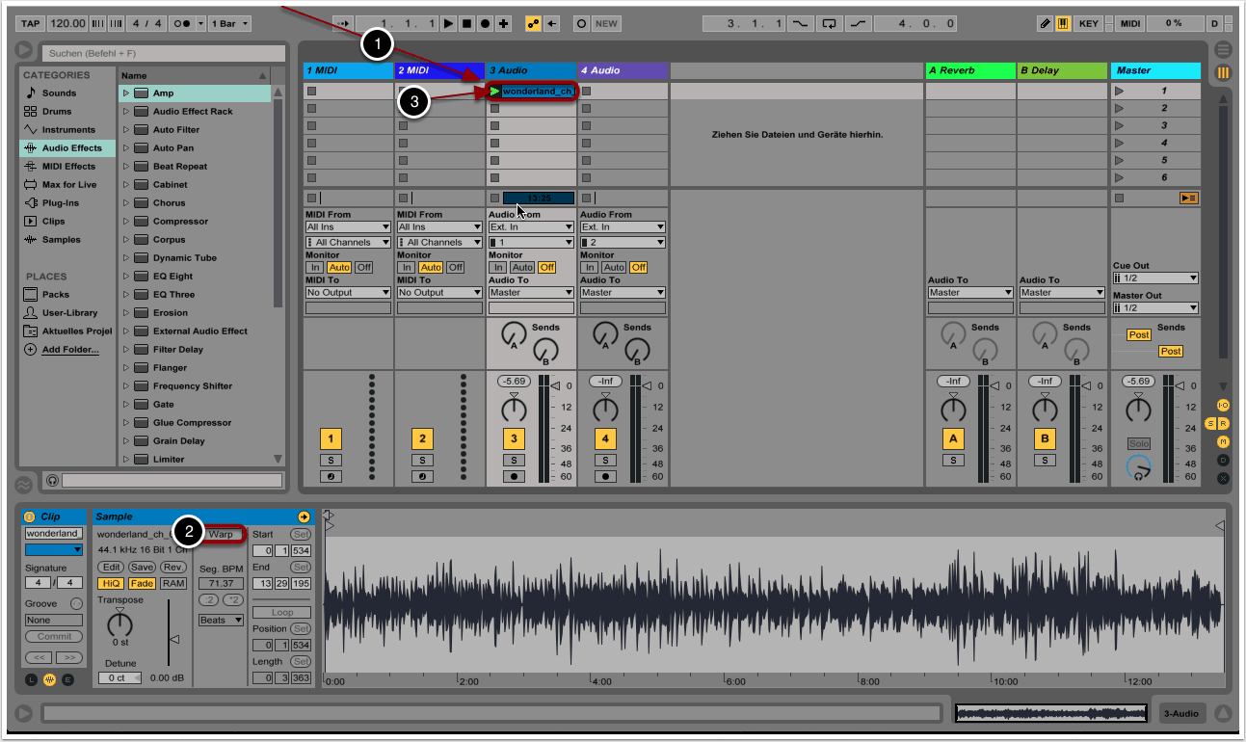The height and width of the screenshot is (742, 1246).
Task: Toggle the Warp button in Sample box
Action: point(222,534)
